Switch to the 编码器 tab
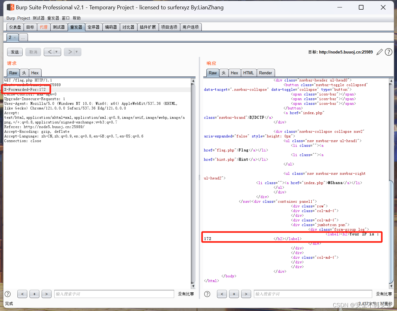The width and height of the screenshot is (397, 311). point(111,27)
